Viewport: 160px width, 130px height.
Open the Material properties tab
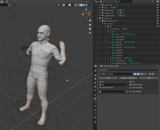coord(95,117)
